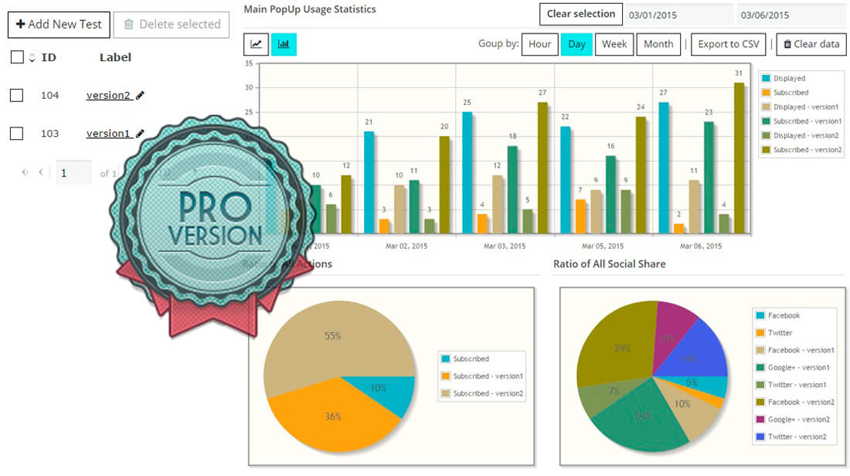Go to previous page arrow
The width and height of the screenshot is (850, 476).
tap(41, 173)
